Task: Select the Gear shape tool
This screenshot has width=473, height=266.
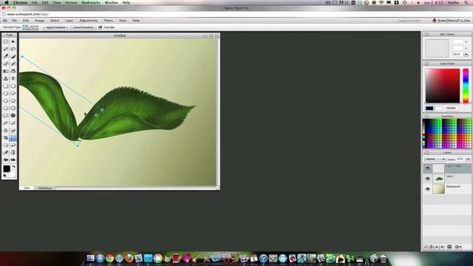Action: click(13, 115)
